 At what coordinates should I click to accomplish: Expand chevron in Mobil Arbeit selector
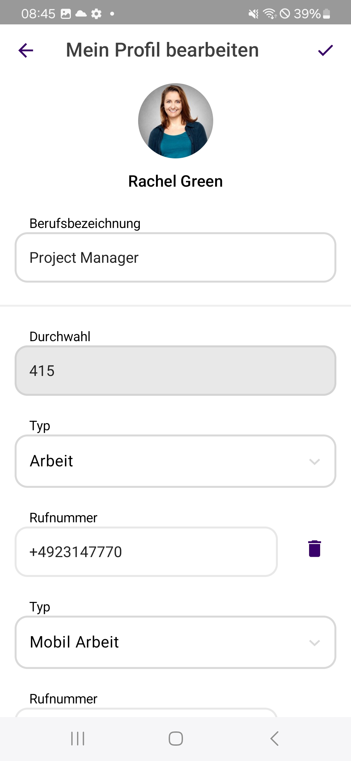pyautogui.click(x=315, y=643)
